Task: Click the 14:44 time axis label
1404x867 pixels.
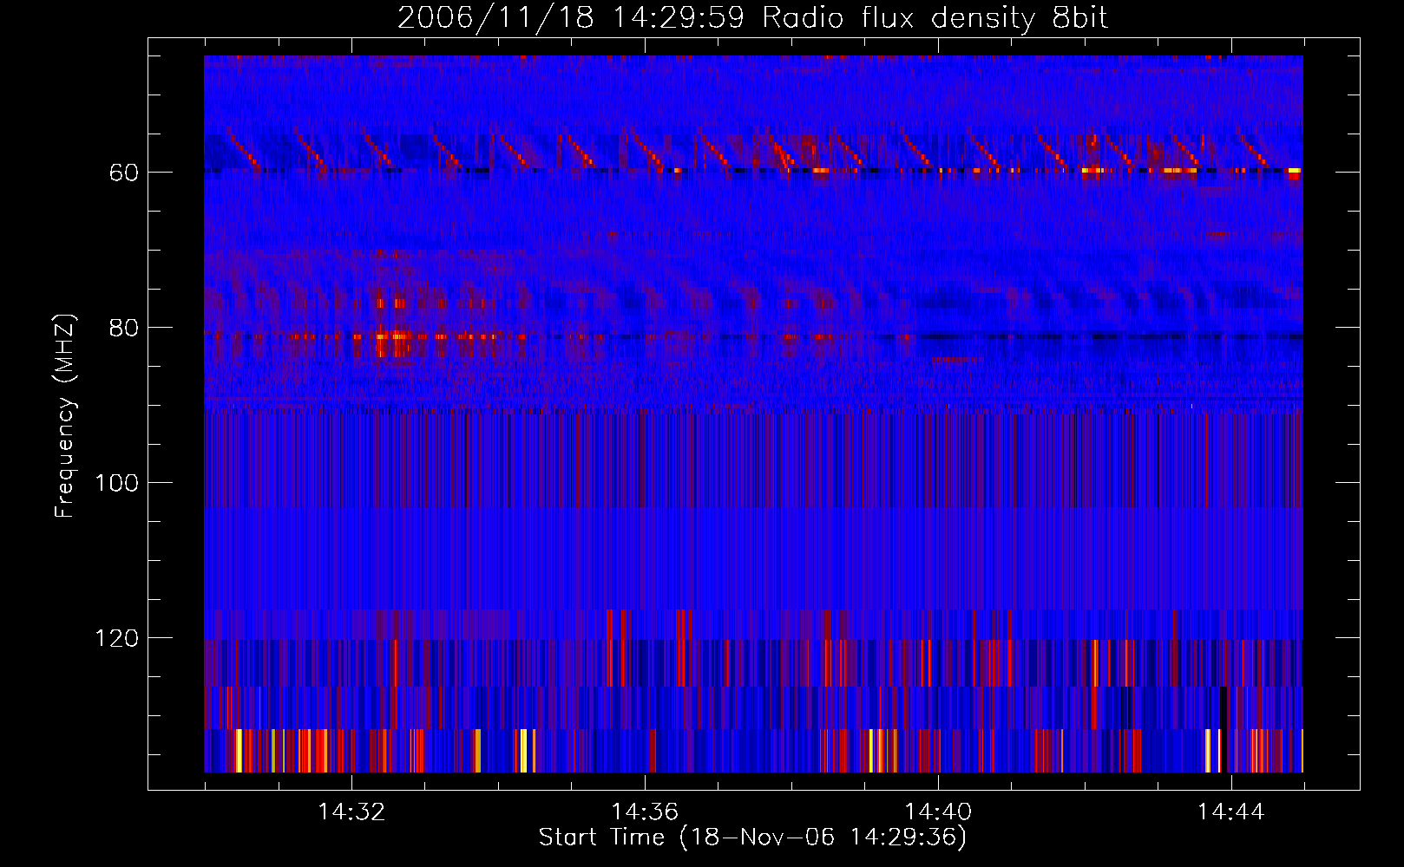Action: pyautogui.click(x=1231, y=812)
